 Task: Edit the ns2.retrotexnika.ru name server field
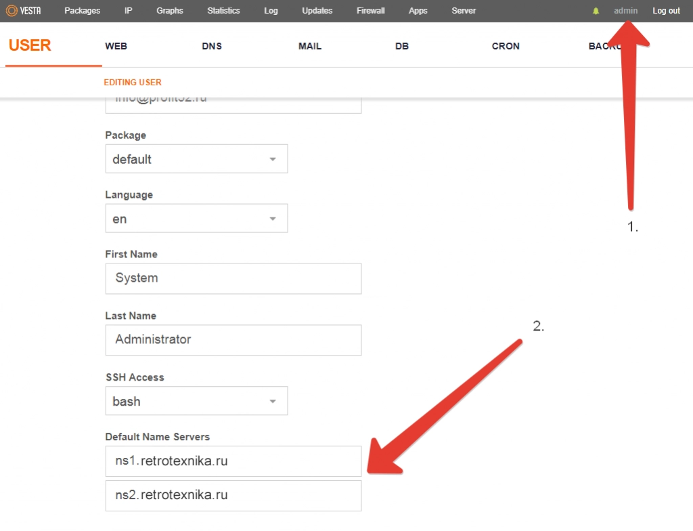tap(233, 496)
